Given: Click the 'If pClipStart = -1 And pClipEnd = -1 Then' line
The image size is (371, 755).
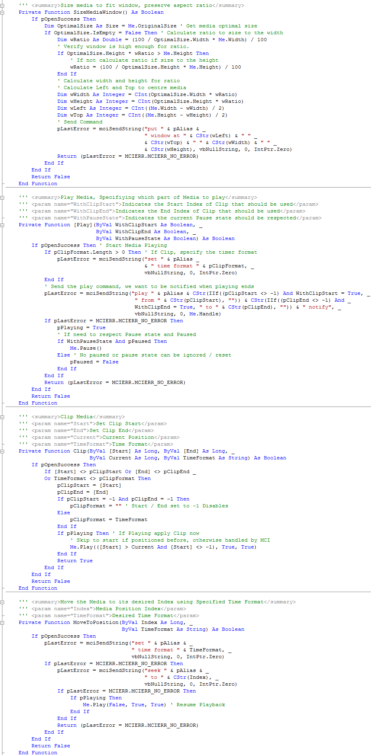Looking at the screenshot, I should pyautogui.click(x=123, y=499).
